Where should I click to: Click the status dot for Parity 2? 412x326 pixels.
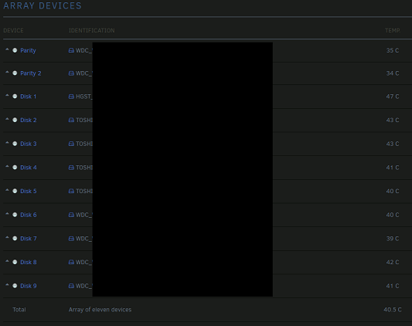tap(15, 73)
